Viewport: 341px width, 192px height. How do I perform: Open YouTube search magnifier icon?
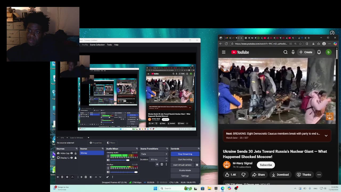click(x=285, y=52)
